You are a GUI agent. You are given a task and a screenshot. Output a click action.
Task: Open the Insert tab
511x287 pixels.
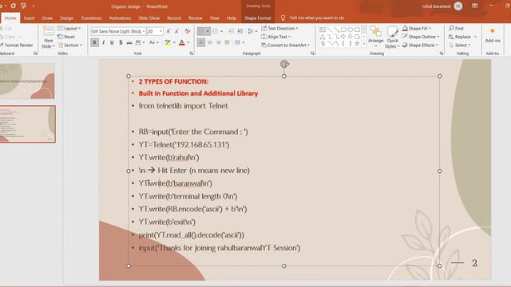tap(29, 18)
